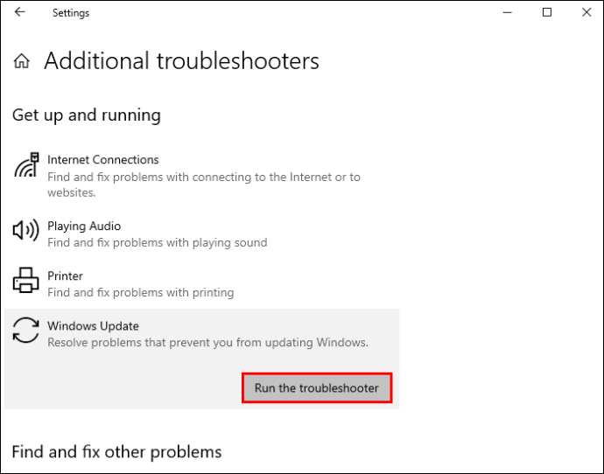604x474 pixels.
Task: Click the Internet Connections Wi-Fi icon
Action: (26, 164)
